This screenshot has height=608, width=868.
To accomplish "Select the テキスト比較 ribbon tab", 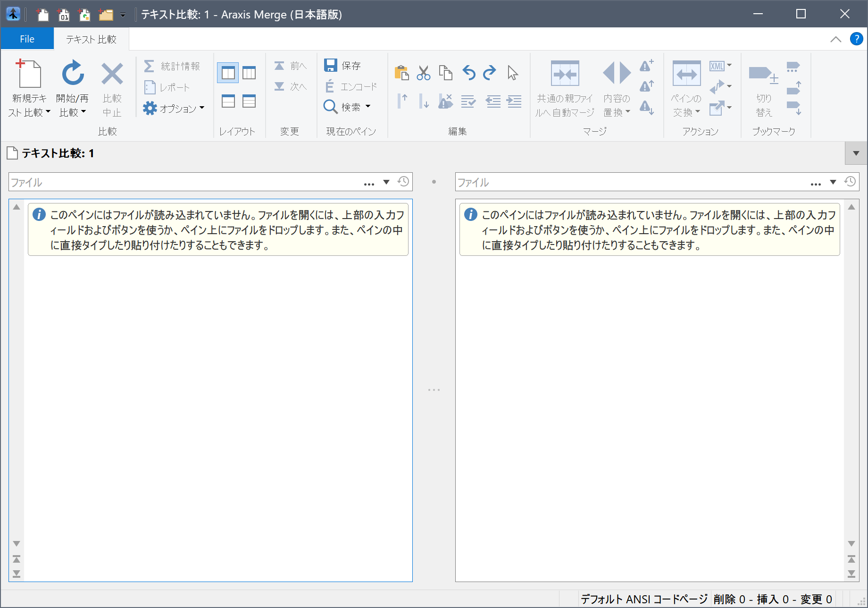I will pos(91,39).
